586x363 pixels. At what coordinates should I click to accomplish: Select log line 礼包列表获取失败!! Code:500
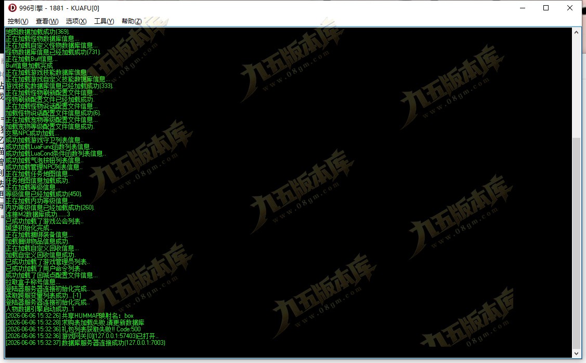click(x=73, y=329)
